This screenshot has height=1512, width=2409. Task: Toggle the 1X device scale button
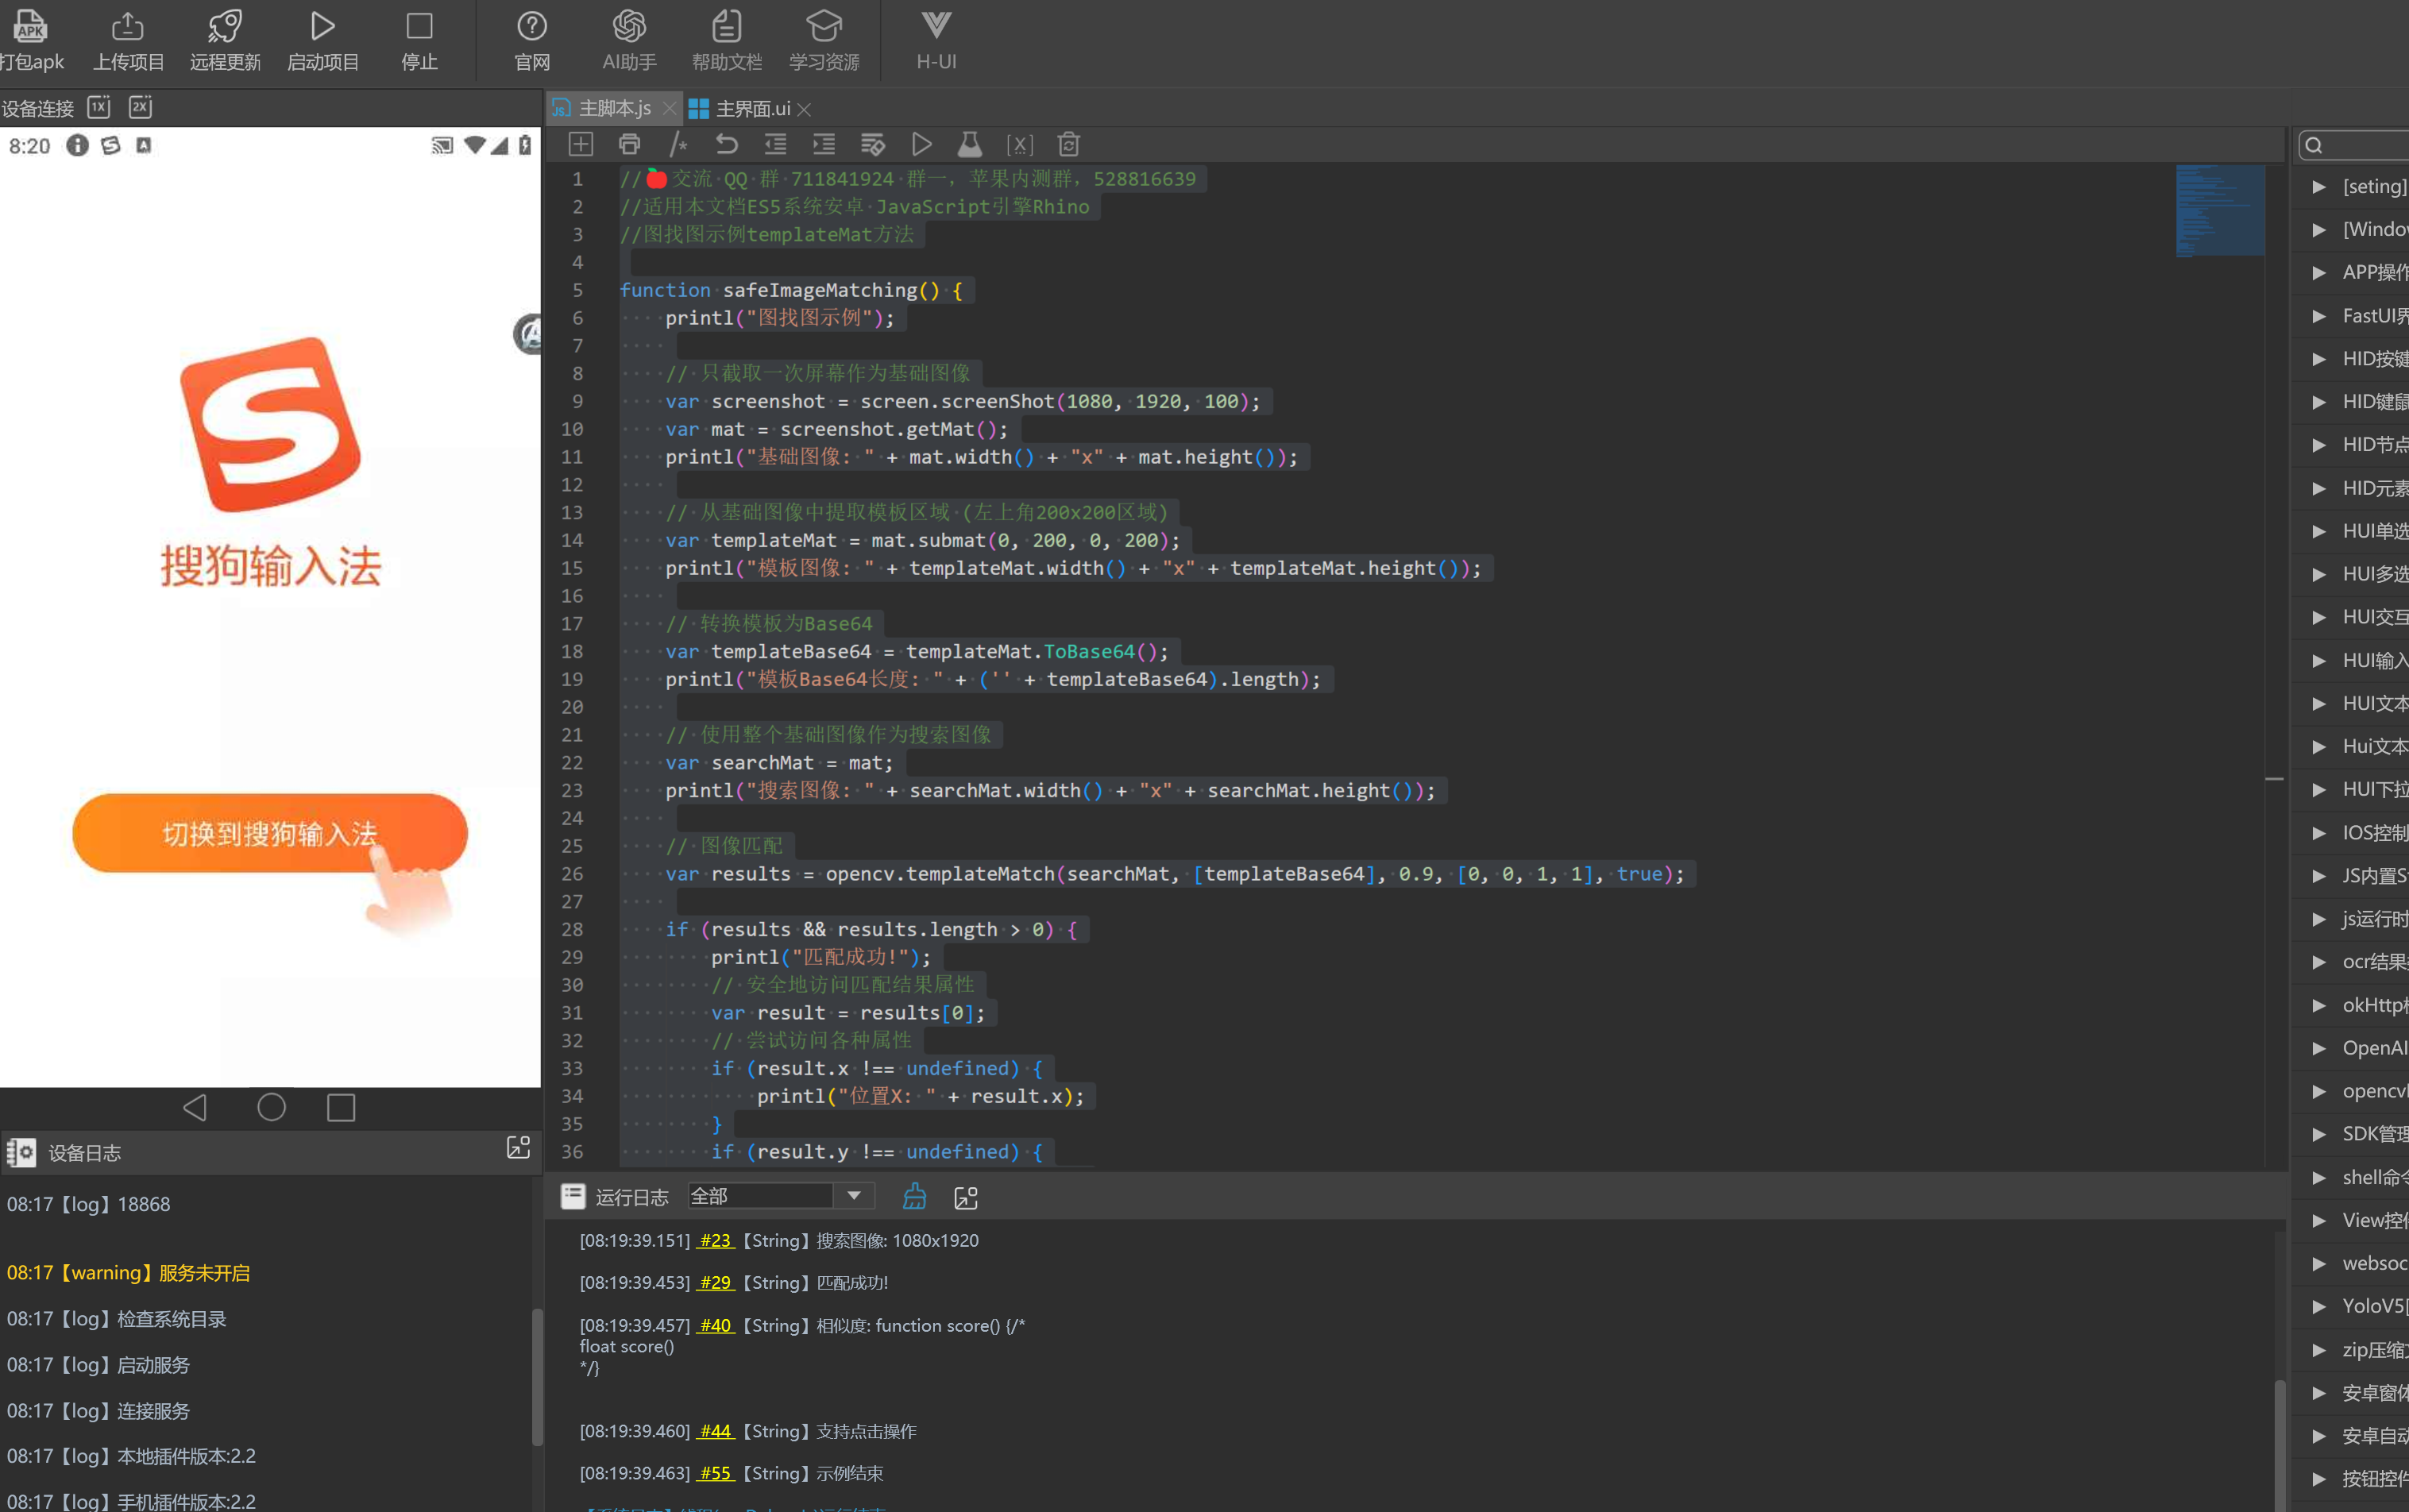[x=99, y=107]
